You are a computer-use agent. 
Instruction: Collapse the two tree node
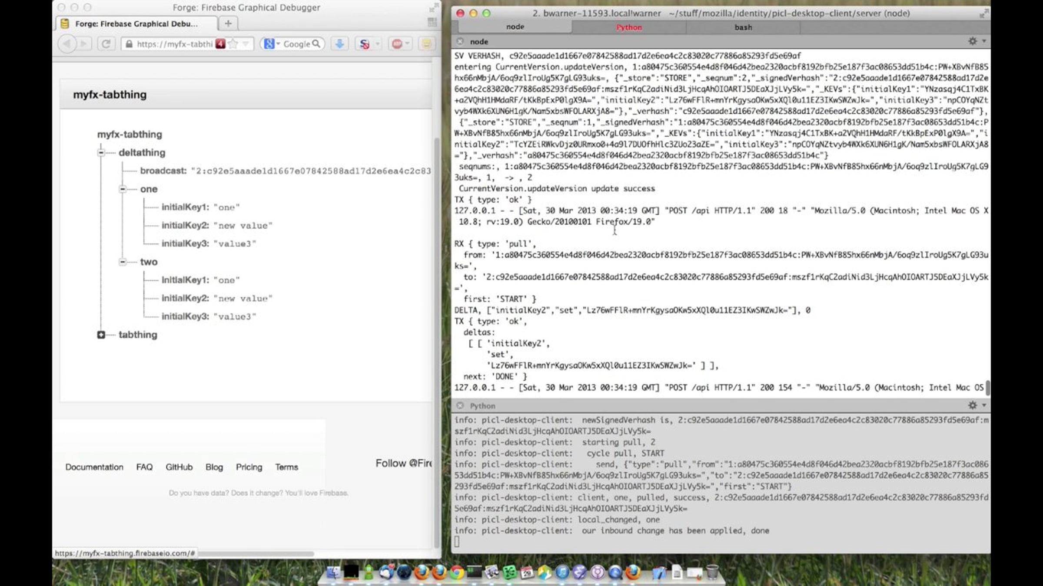click(x=123, y=262)
